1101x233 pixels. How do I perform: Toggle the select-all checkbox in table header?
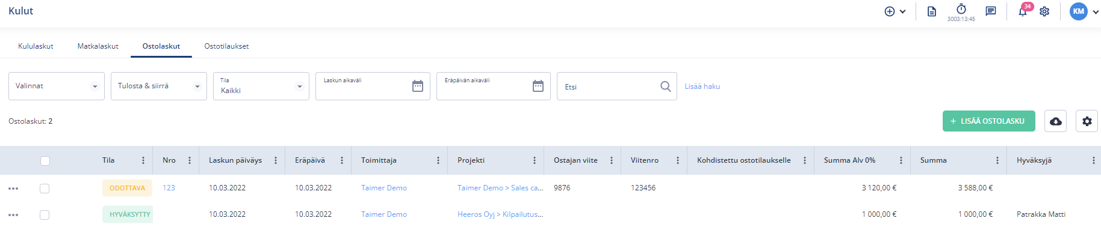45,160
